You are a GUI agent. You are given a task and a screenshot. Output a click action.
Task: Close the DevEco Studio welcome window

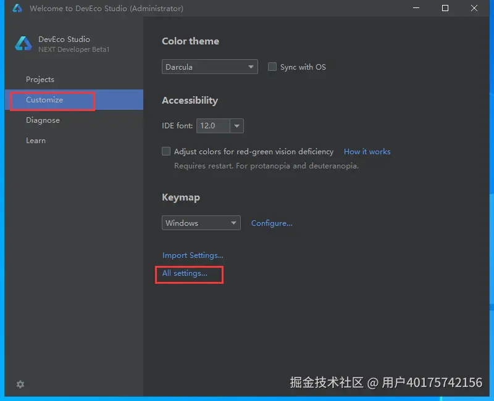(x=474, y=8)
